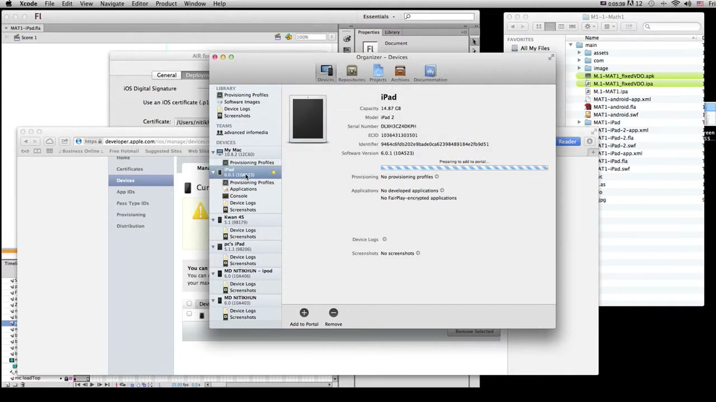Collapse the main folder in Finder
Screen dimensions: 716x402
[x=571, y=45]
